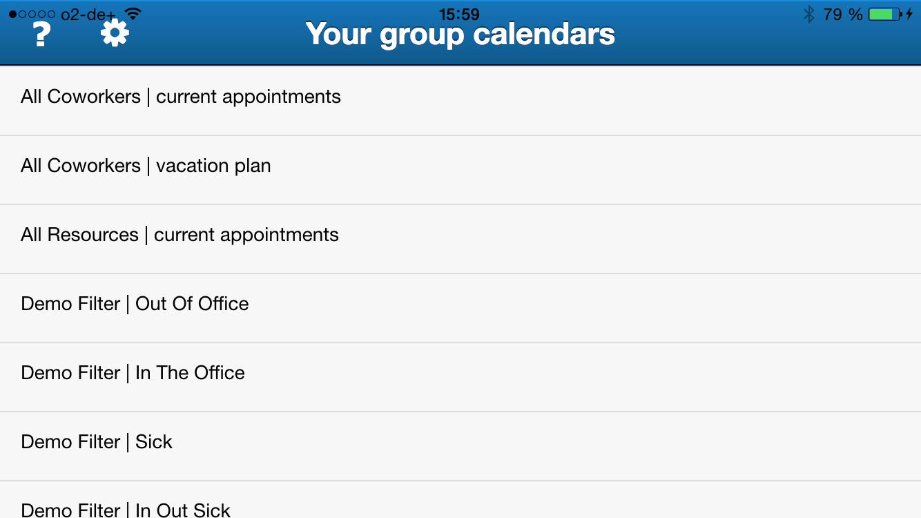921x518 pixels.
Task: Select Demo Filter | In The Office
Action: (133, 373)
